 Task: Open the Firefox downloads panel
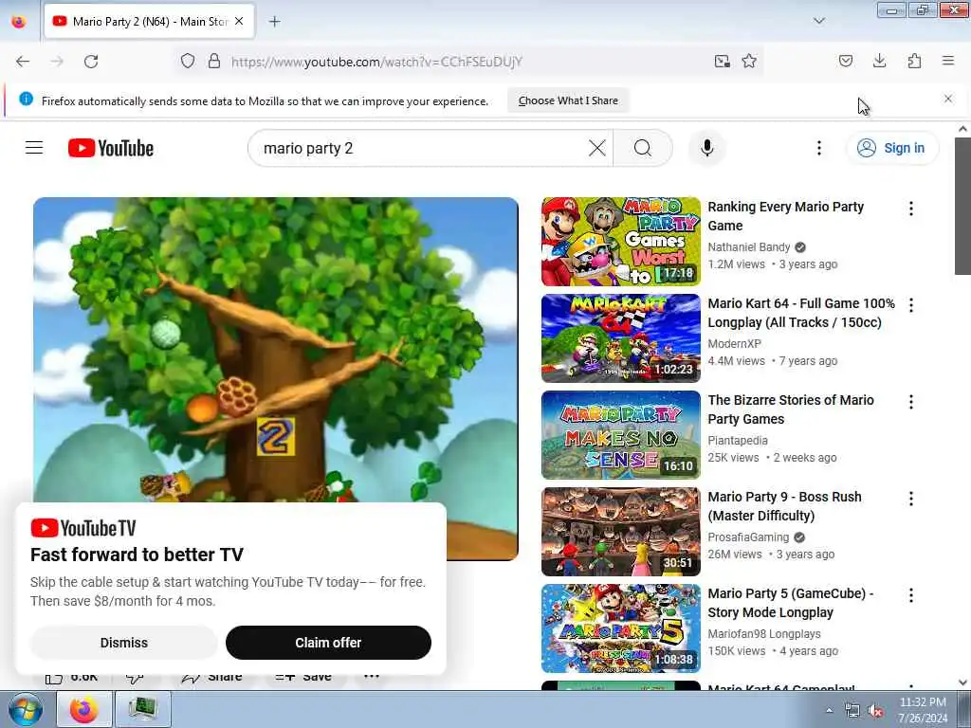[879, 61]
